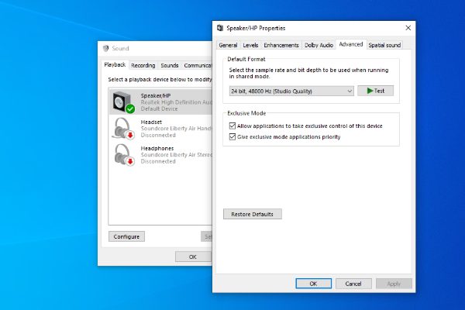Open the Dolby Audio tab

(x=319, y=45)
